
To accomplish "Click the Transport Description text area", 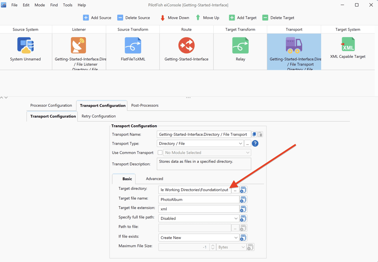I will click(x=204, y=164).
